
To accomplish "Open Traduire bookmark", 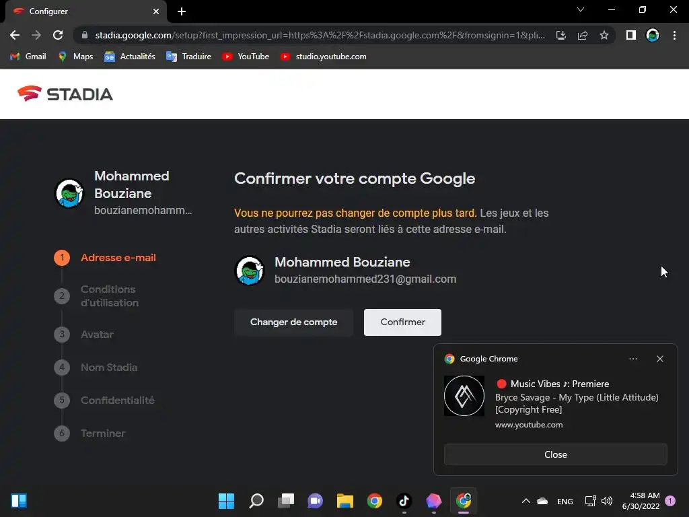I will 188,57.
